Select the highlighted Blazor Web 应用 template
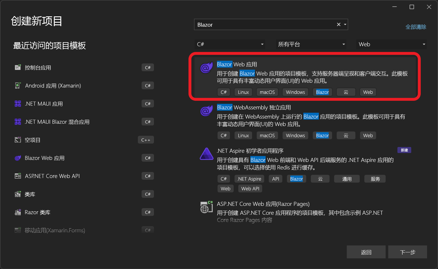Image resolution: width=438 pixels, height=269 pixels. click(x=288, y=76)
